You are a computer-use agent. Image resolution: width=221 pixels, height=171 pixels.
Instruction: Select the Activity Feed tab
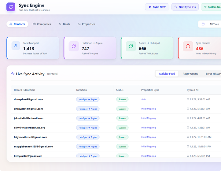point(167,74)
